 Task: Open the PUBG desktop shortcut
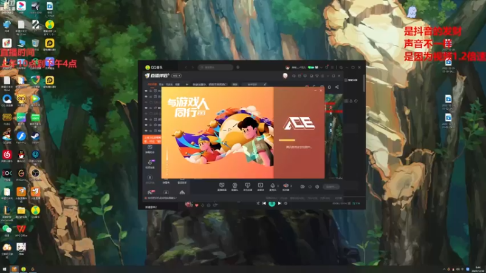coord(7,119)
